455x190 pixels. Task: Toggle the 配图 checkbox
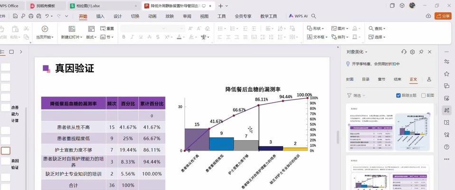423,95
